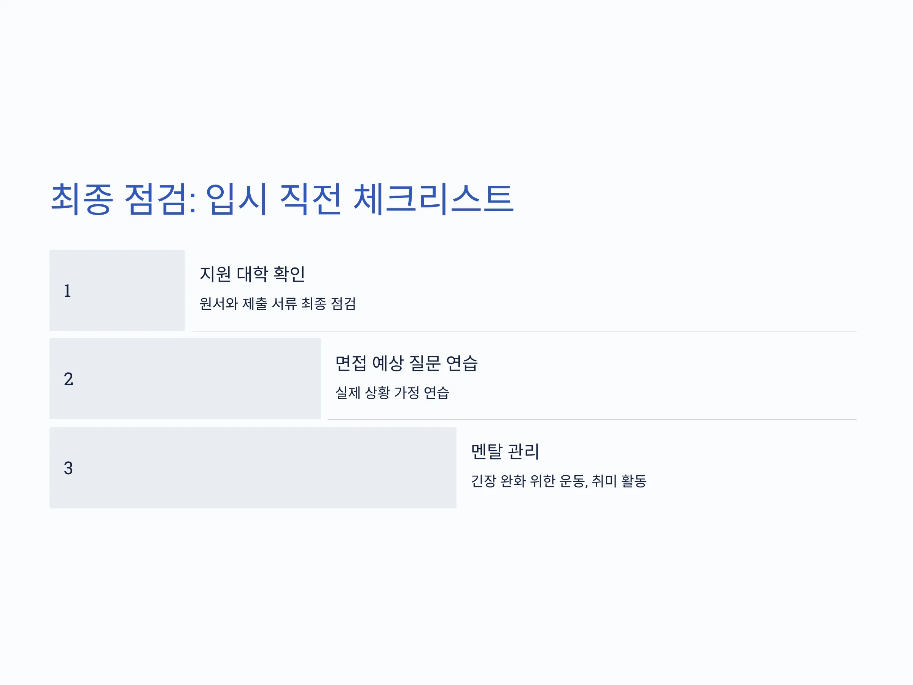The height and width of the screenshot is (685, 913).
Task: Select divider line below 실제 상황 가정 연습
Action: click(592, 419)
